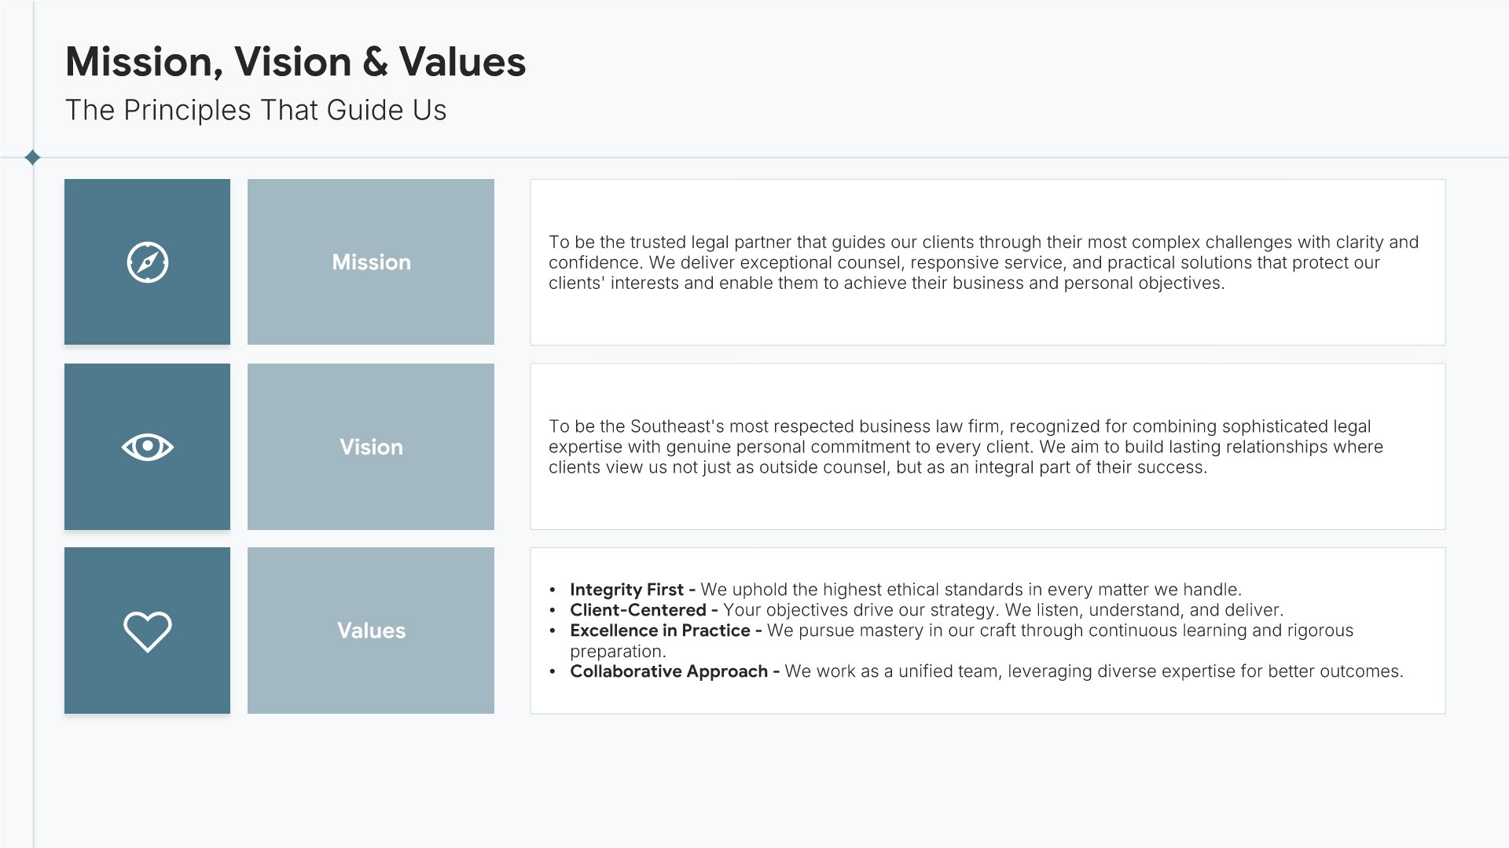Click the bold "Client-Centered" heading
The width and height of the screenshot is (1509, 848).
pyautogui.click(x=637, y=610)
